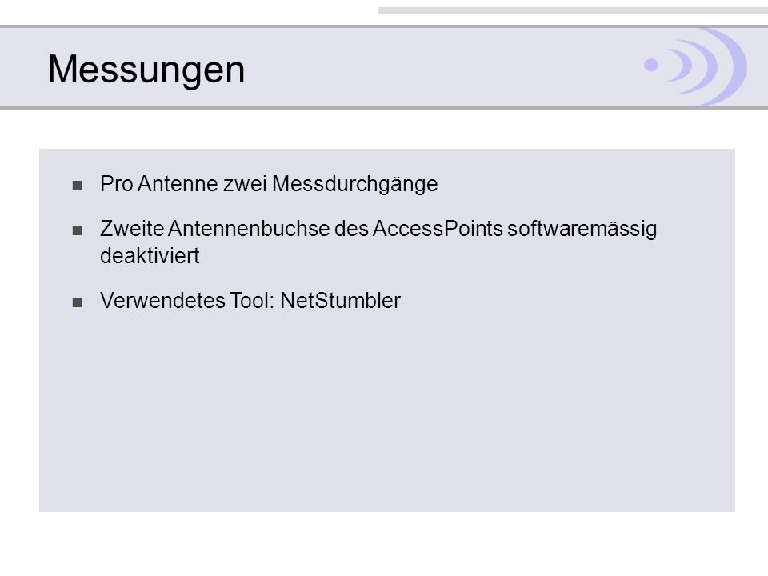Click the word deaktiviert
This screenshot has height=576, width=768.
[150, 256]
